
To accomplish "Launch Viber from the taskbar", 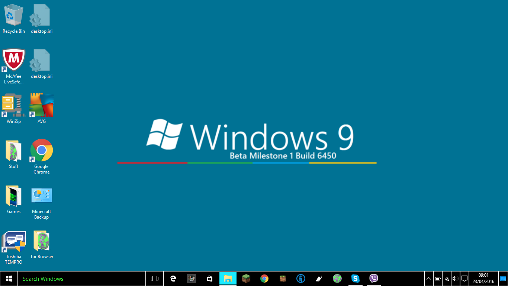I will click(373, 278).
